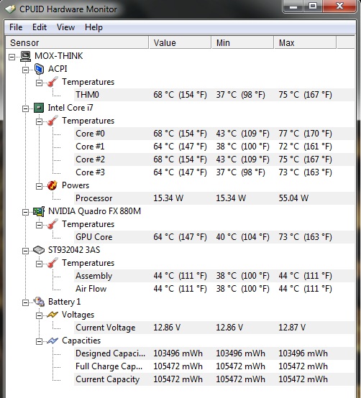Click the Max column header

305,42
